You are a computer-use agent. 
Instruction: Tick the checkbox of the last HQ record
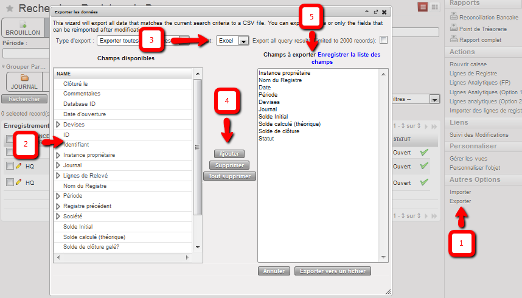pyautogui.click(x=10, y=182)
